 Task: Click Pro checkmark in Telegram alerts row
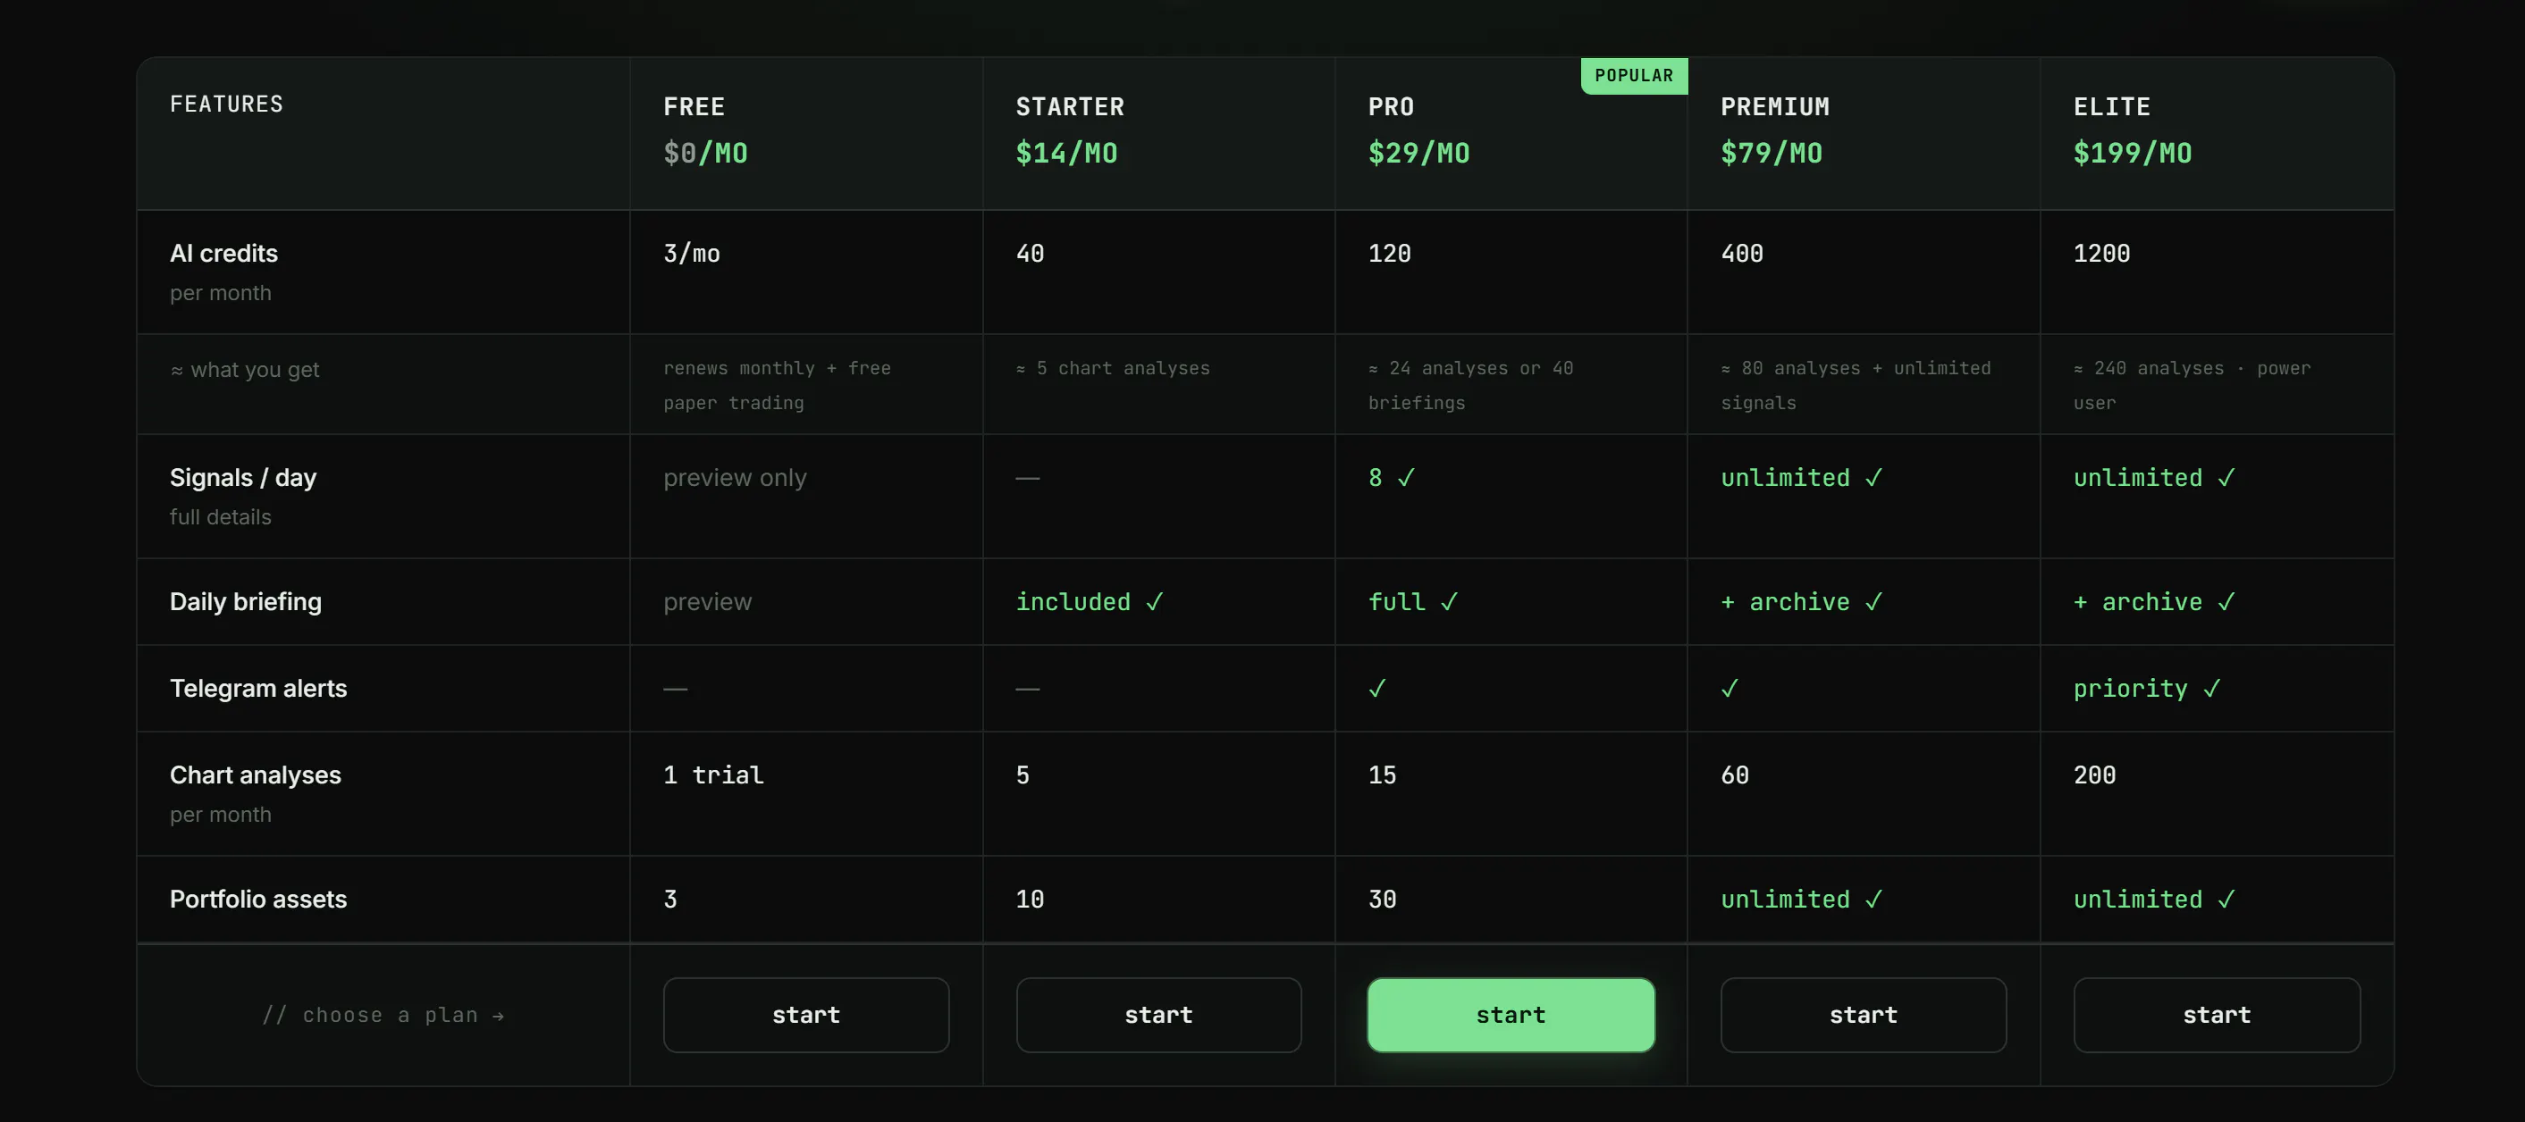[x=1377, y=689]
